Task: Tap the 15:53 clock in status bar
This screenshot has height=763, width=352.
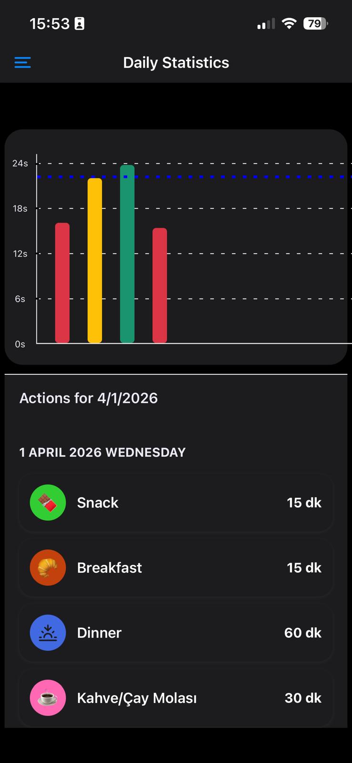Action: click(x=50, y=23)
